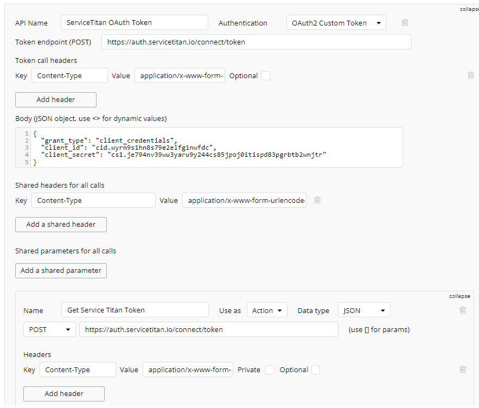Check Optional box in call Headers row
Viewport: 479px width, 408px height.
point(316,370)
